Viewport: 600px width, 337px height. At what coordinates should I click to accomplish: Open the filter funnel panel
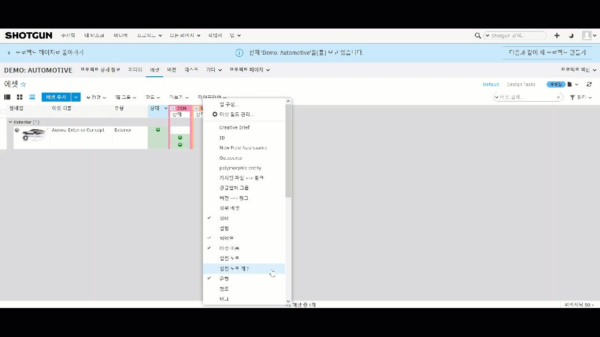tap(572, 97)
